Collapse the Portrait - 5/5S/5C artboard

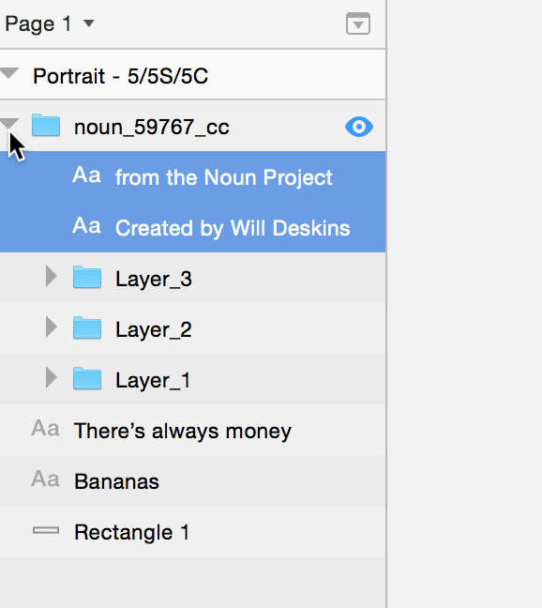pyautogui.click(x=8, y=73)
